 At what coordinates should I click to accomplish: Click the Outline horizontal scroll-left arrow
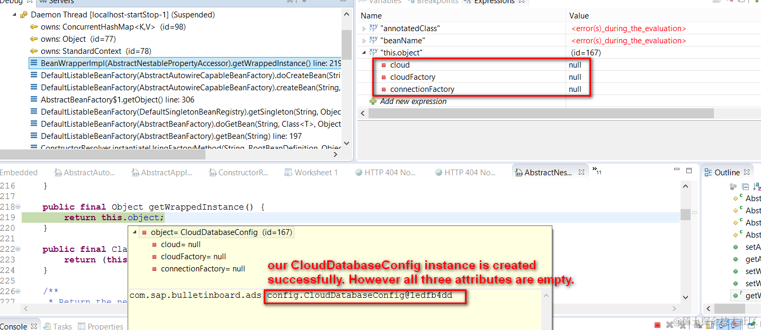tap(708, 308)
